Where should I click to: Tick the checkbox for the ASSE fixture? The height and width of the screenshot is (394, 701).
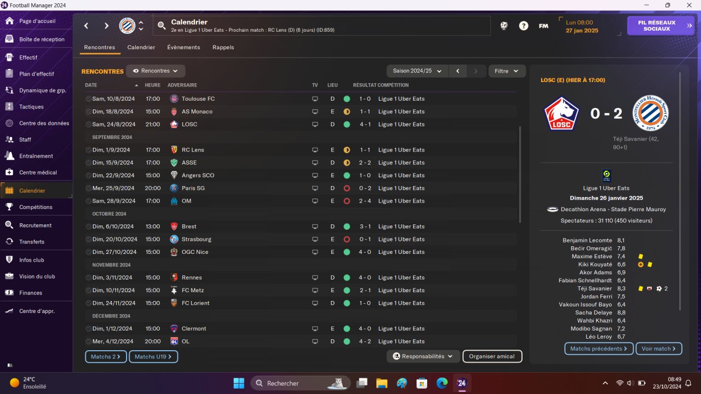pos(88,163)
